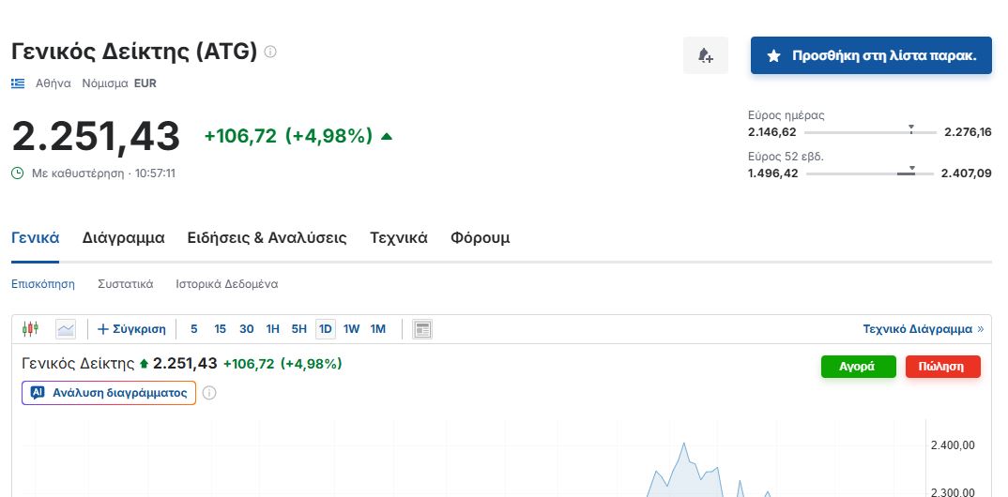Click the Προσθήκη στη λίστα παρακ. button
The height and width of the screenshot is (497, 1008).
[x=871, y=56]
